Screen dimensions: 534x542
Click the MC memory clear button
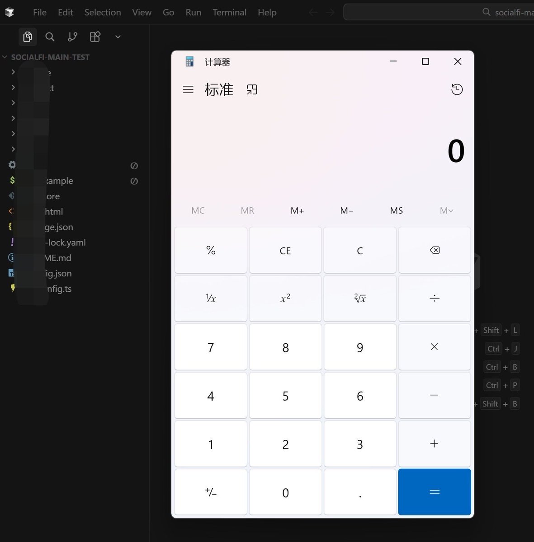pos(198,210)
